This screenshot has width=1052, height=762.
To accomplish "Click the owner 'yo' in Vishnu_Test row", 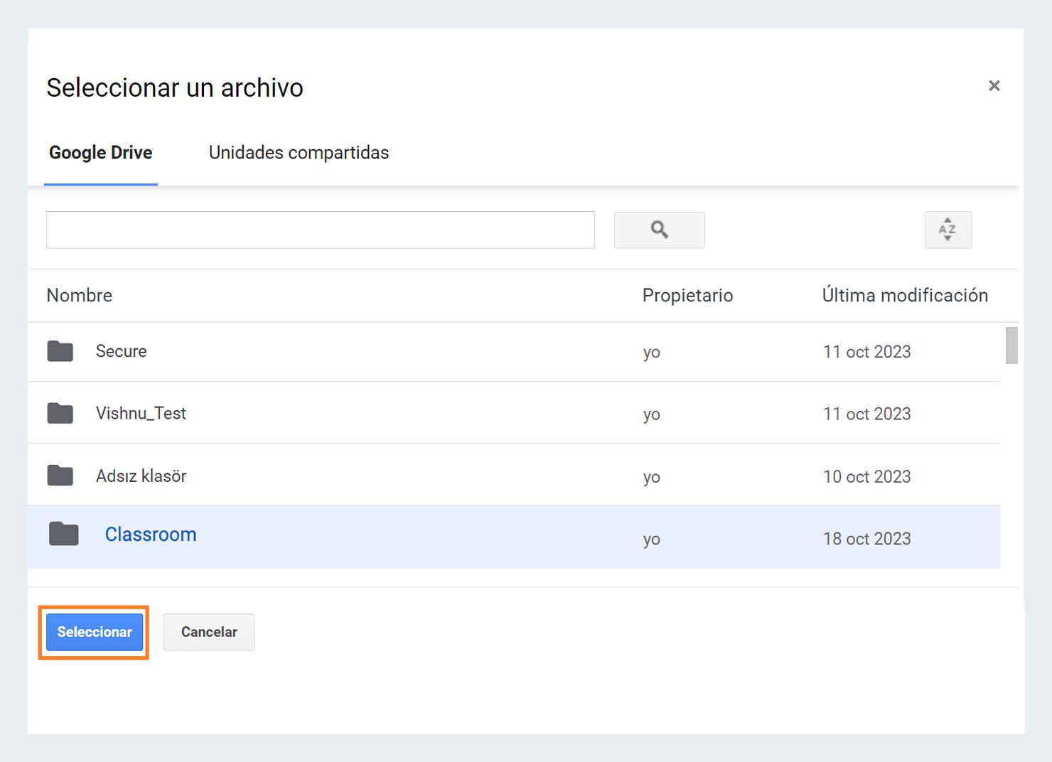I will (x=652, y=414).
